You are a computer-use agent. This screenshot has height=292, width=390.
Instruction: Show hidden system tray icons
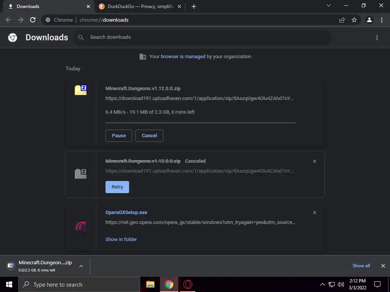pos(322,284)
